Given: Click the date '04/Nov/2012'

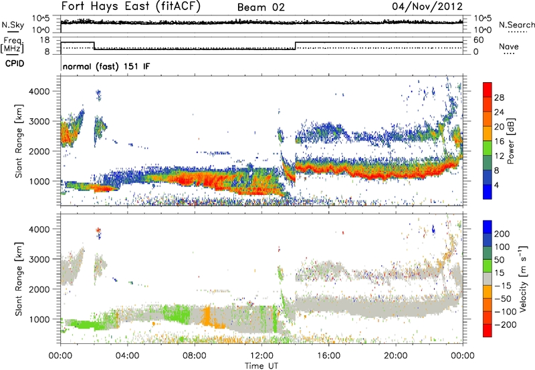Looking at the screenshot, I should coord(427,6).
